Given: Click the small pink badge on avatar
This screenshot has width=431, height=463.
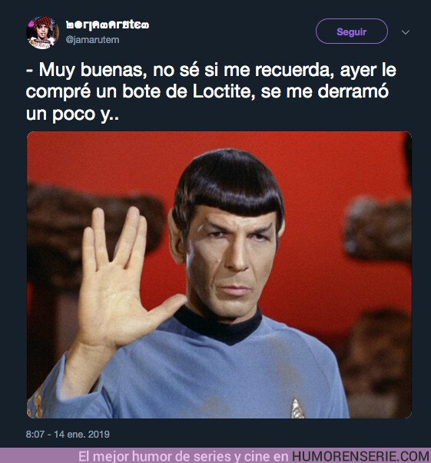Looking at the screenshot, I should [31, 23].
